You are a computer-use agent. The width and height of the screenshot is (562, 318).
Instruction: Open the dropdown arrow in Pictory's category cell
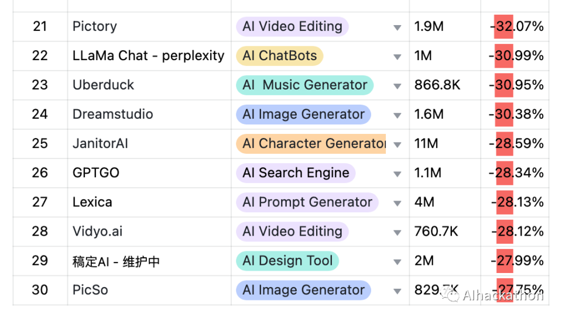point(397,27)
